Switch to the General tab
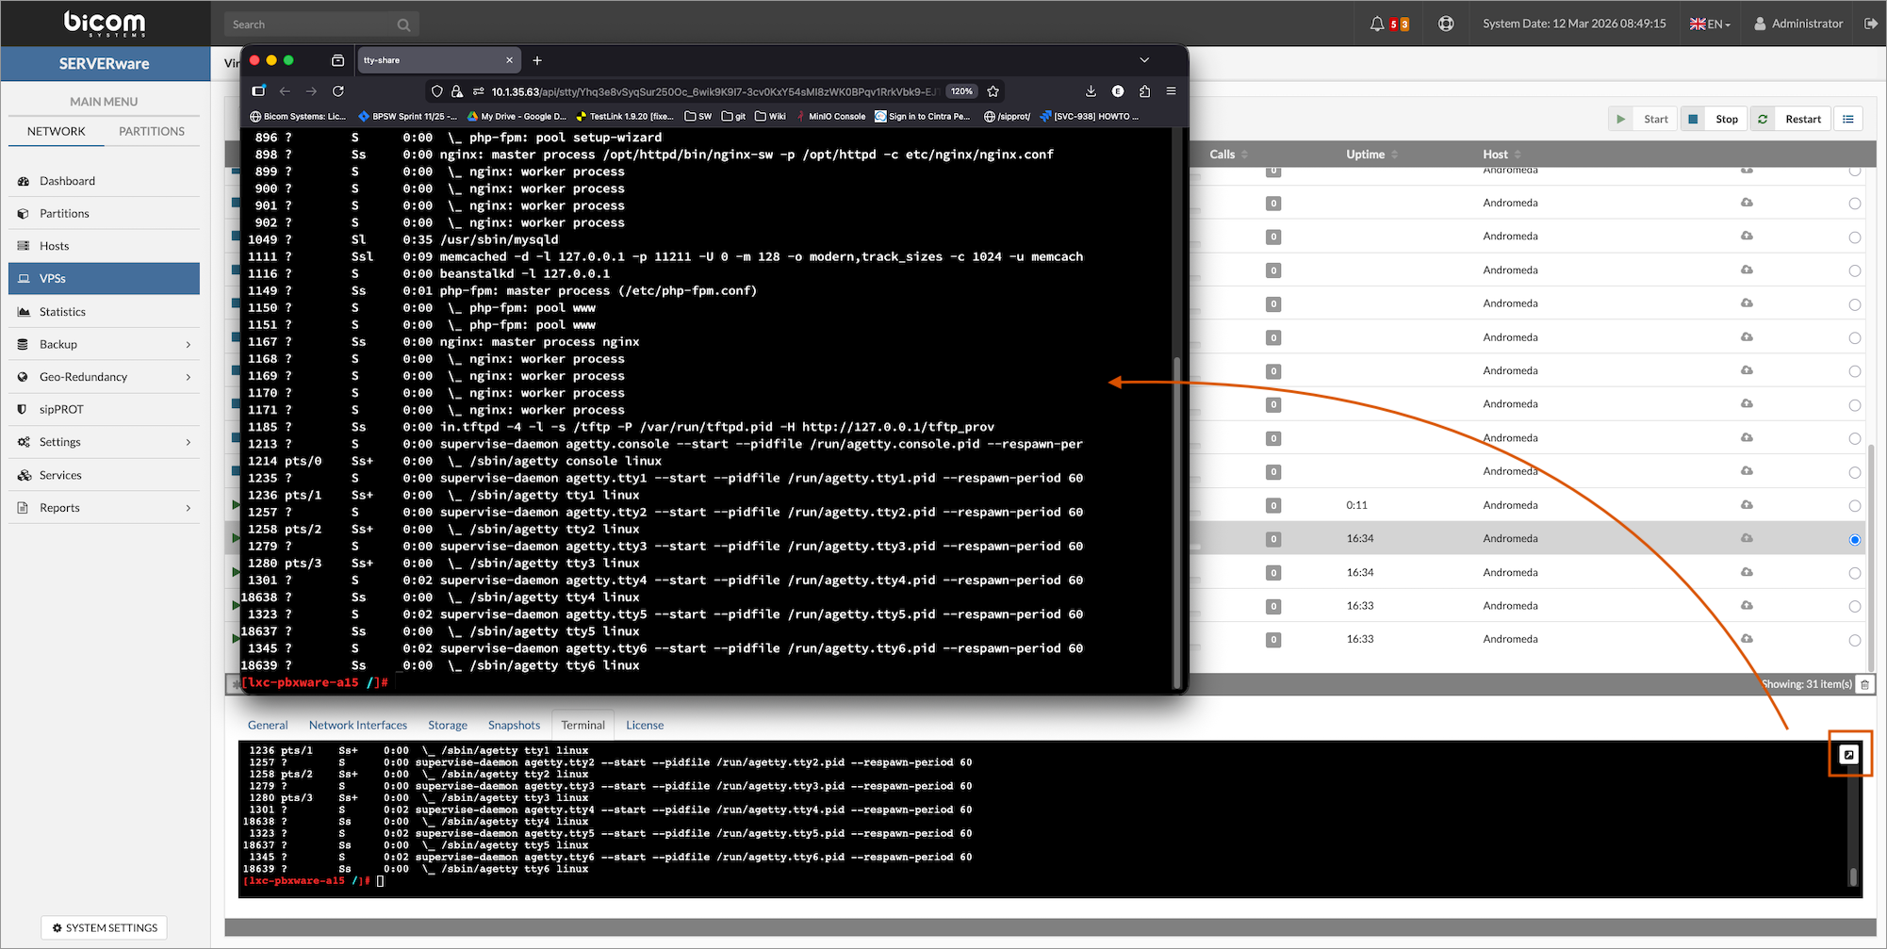Screen dimensions: 1887x949 (268, 726)
